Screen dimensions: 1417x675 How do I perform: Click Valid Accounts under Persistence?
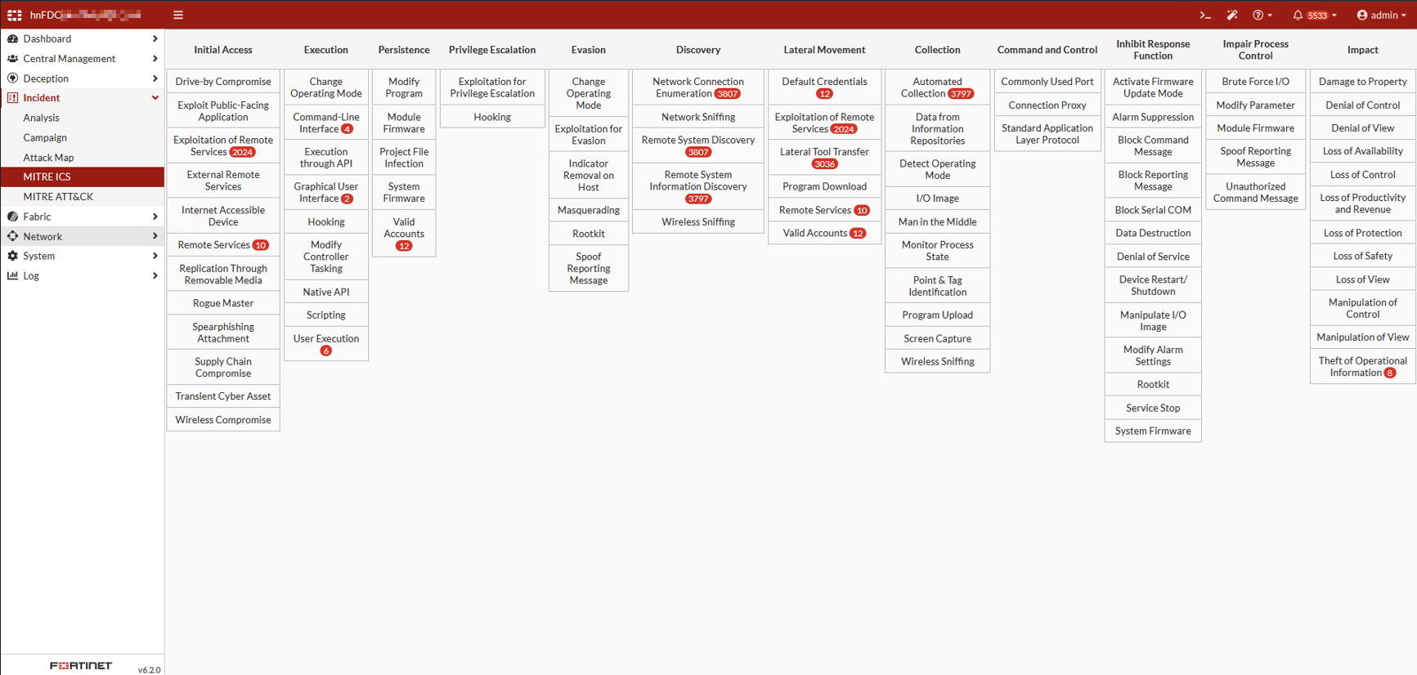(x=404, y=234)
